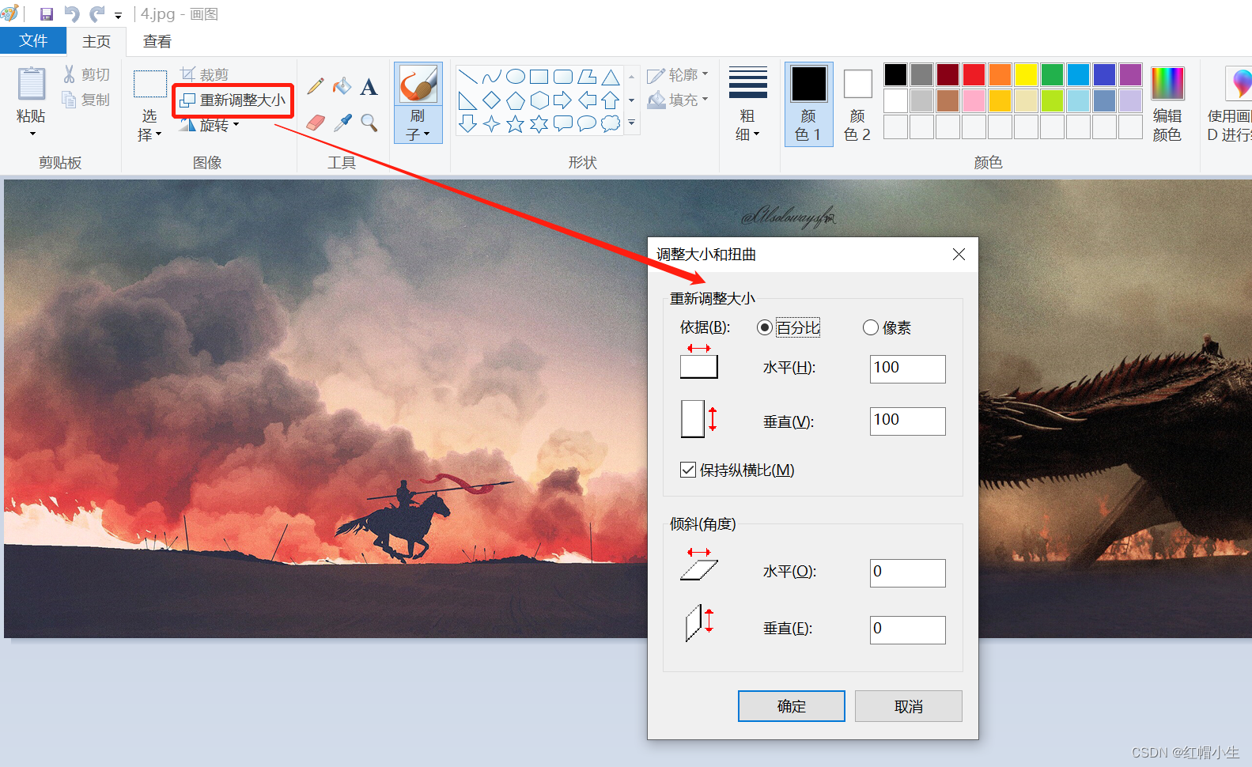Select the Pencil tool

[316, 85]
